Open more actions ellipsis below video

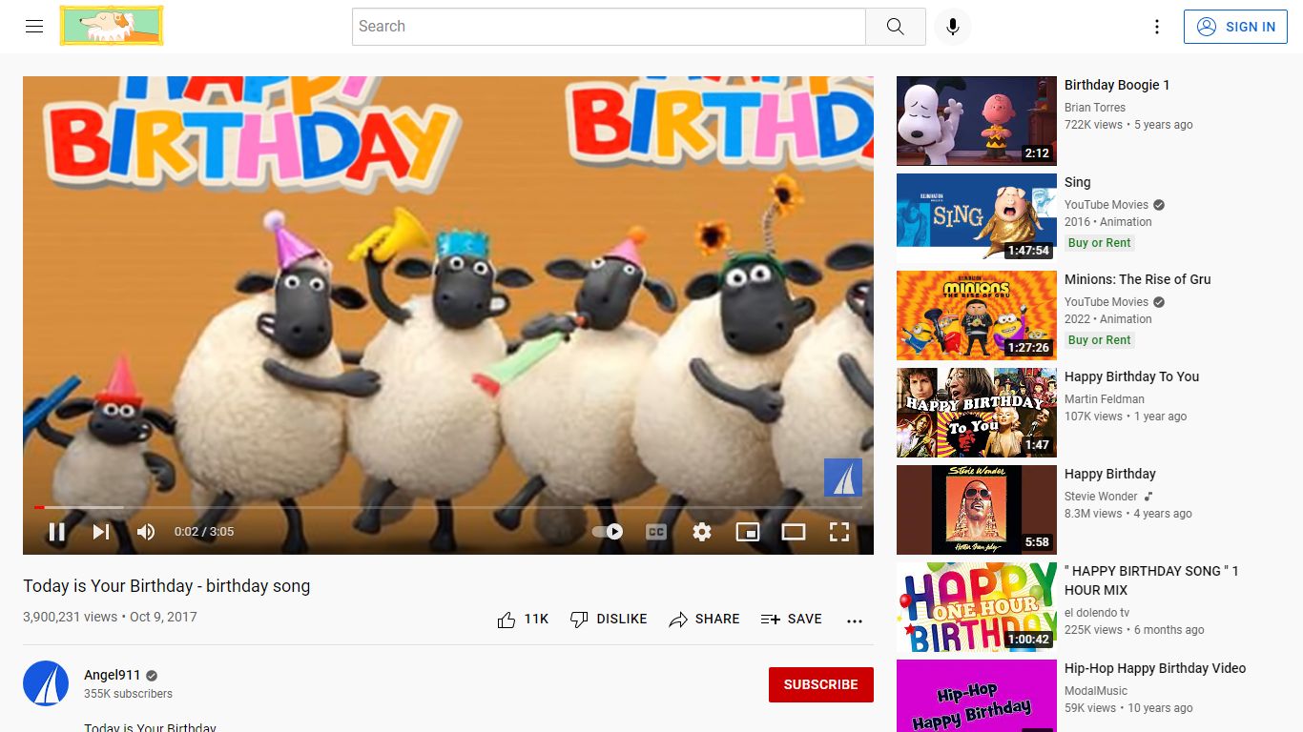tap(855, 620)
